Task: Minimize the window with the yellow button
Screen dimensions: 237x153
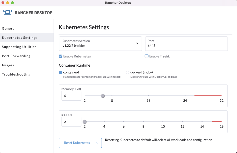Action: [8, 3]
